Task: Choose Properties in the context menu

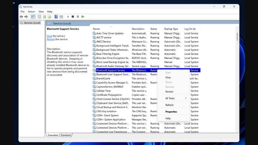Action: 171,112
